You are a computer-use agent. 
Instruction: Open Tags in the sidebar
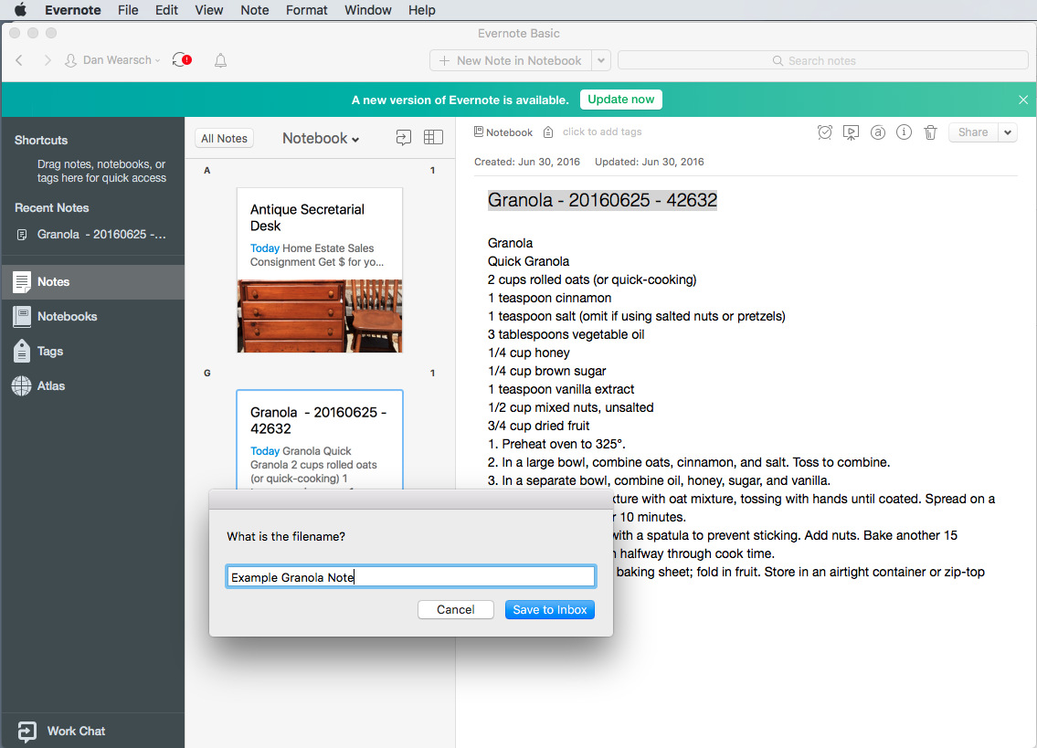click(x=93, y=352)
